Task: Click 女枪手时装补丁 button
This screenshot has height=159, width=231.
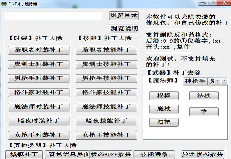Action: tap(39, 135)
